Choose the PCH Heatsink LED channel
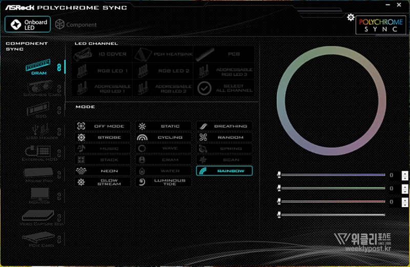Screen dimensions: 410x267 tap(163, 54)
